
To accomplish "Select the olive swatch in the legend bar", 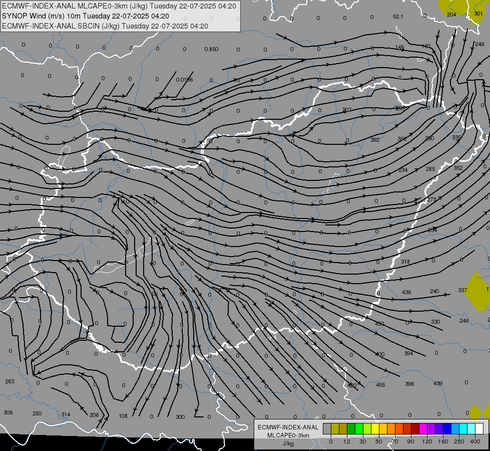I will (335, 428).
